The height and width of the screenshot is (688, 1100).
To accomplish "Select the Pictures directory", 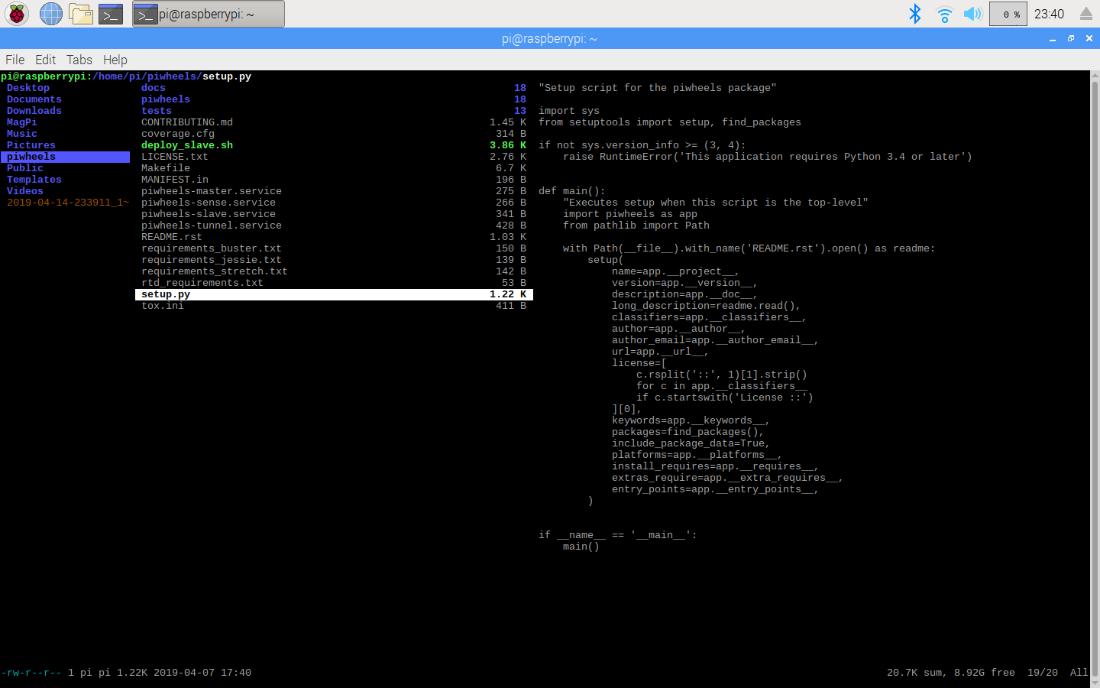I will click(31, 145).
